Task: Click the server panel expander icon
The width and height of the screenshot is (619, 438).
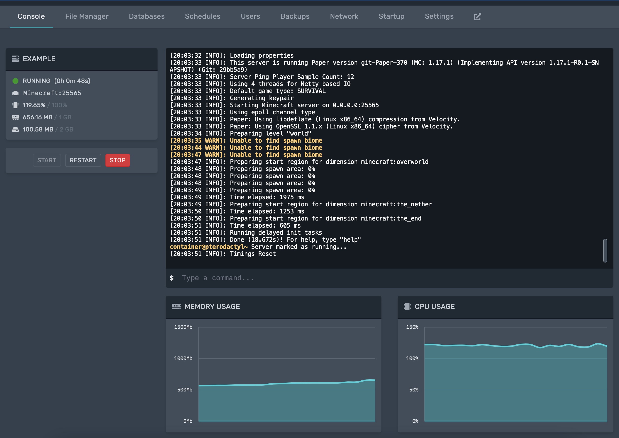Action: click(477, 17)
